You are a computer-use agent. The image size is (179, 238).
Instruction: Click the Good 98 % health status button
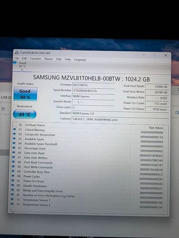click(x=25, y=94)
